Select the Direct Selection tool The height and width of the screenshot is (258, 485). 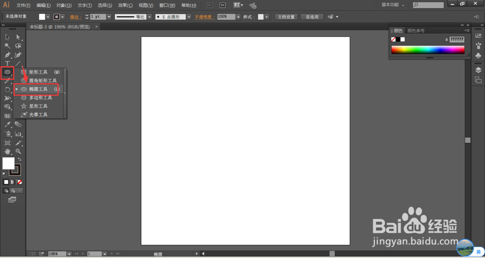(18, 37)
